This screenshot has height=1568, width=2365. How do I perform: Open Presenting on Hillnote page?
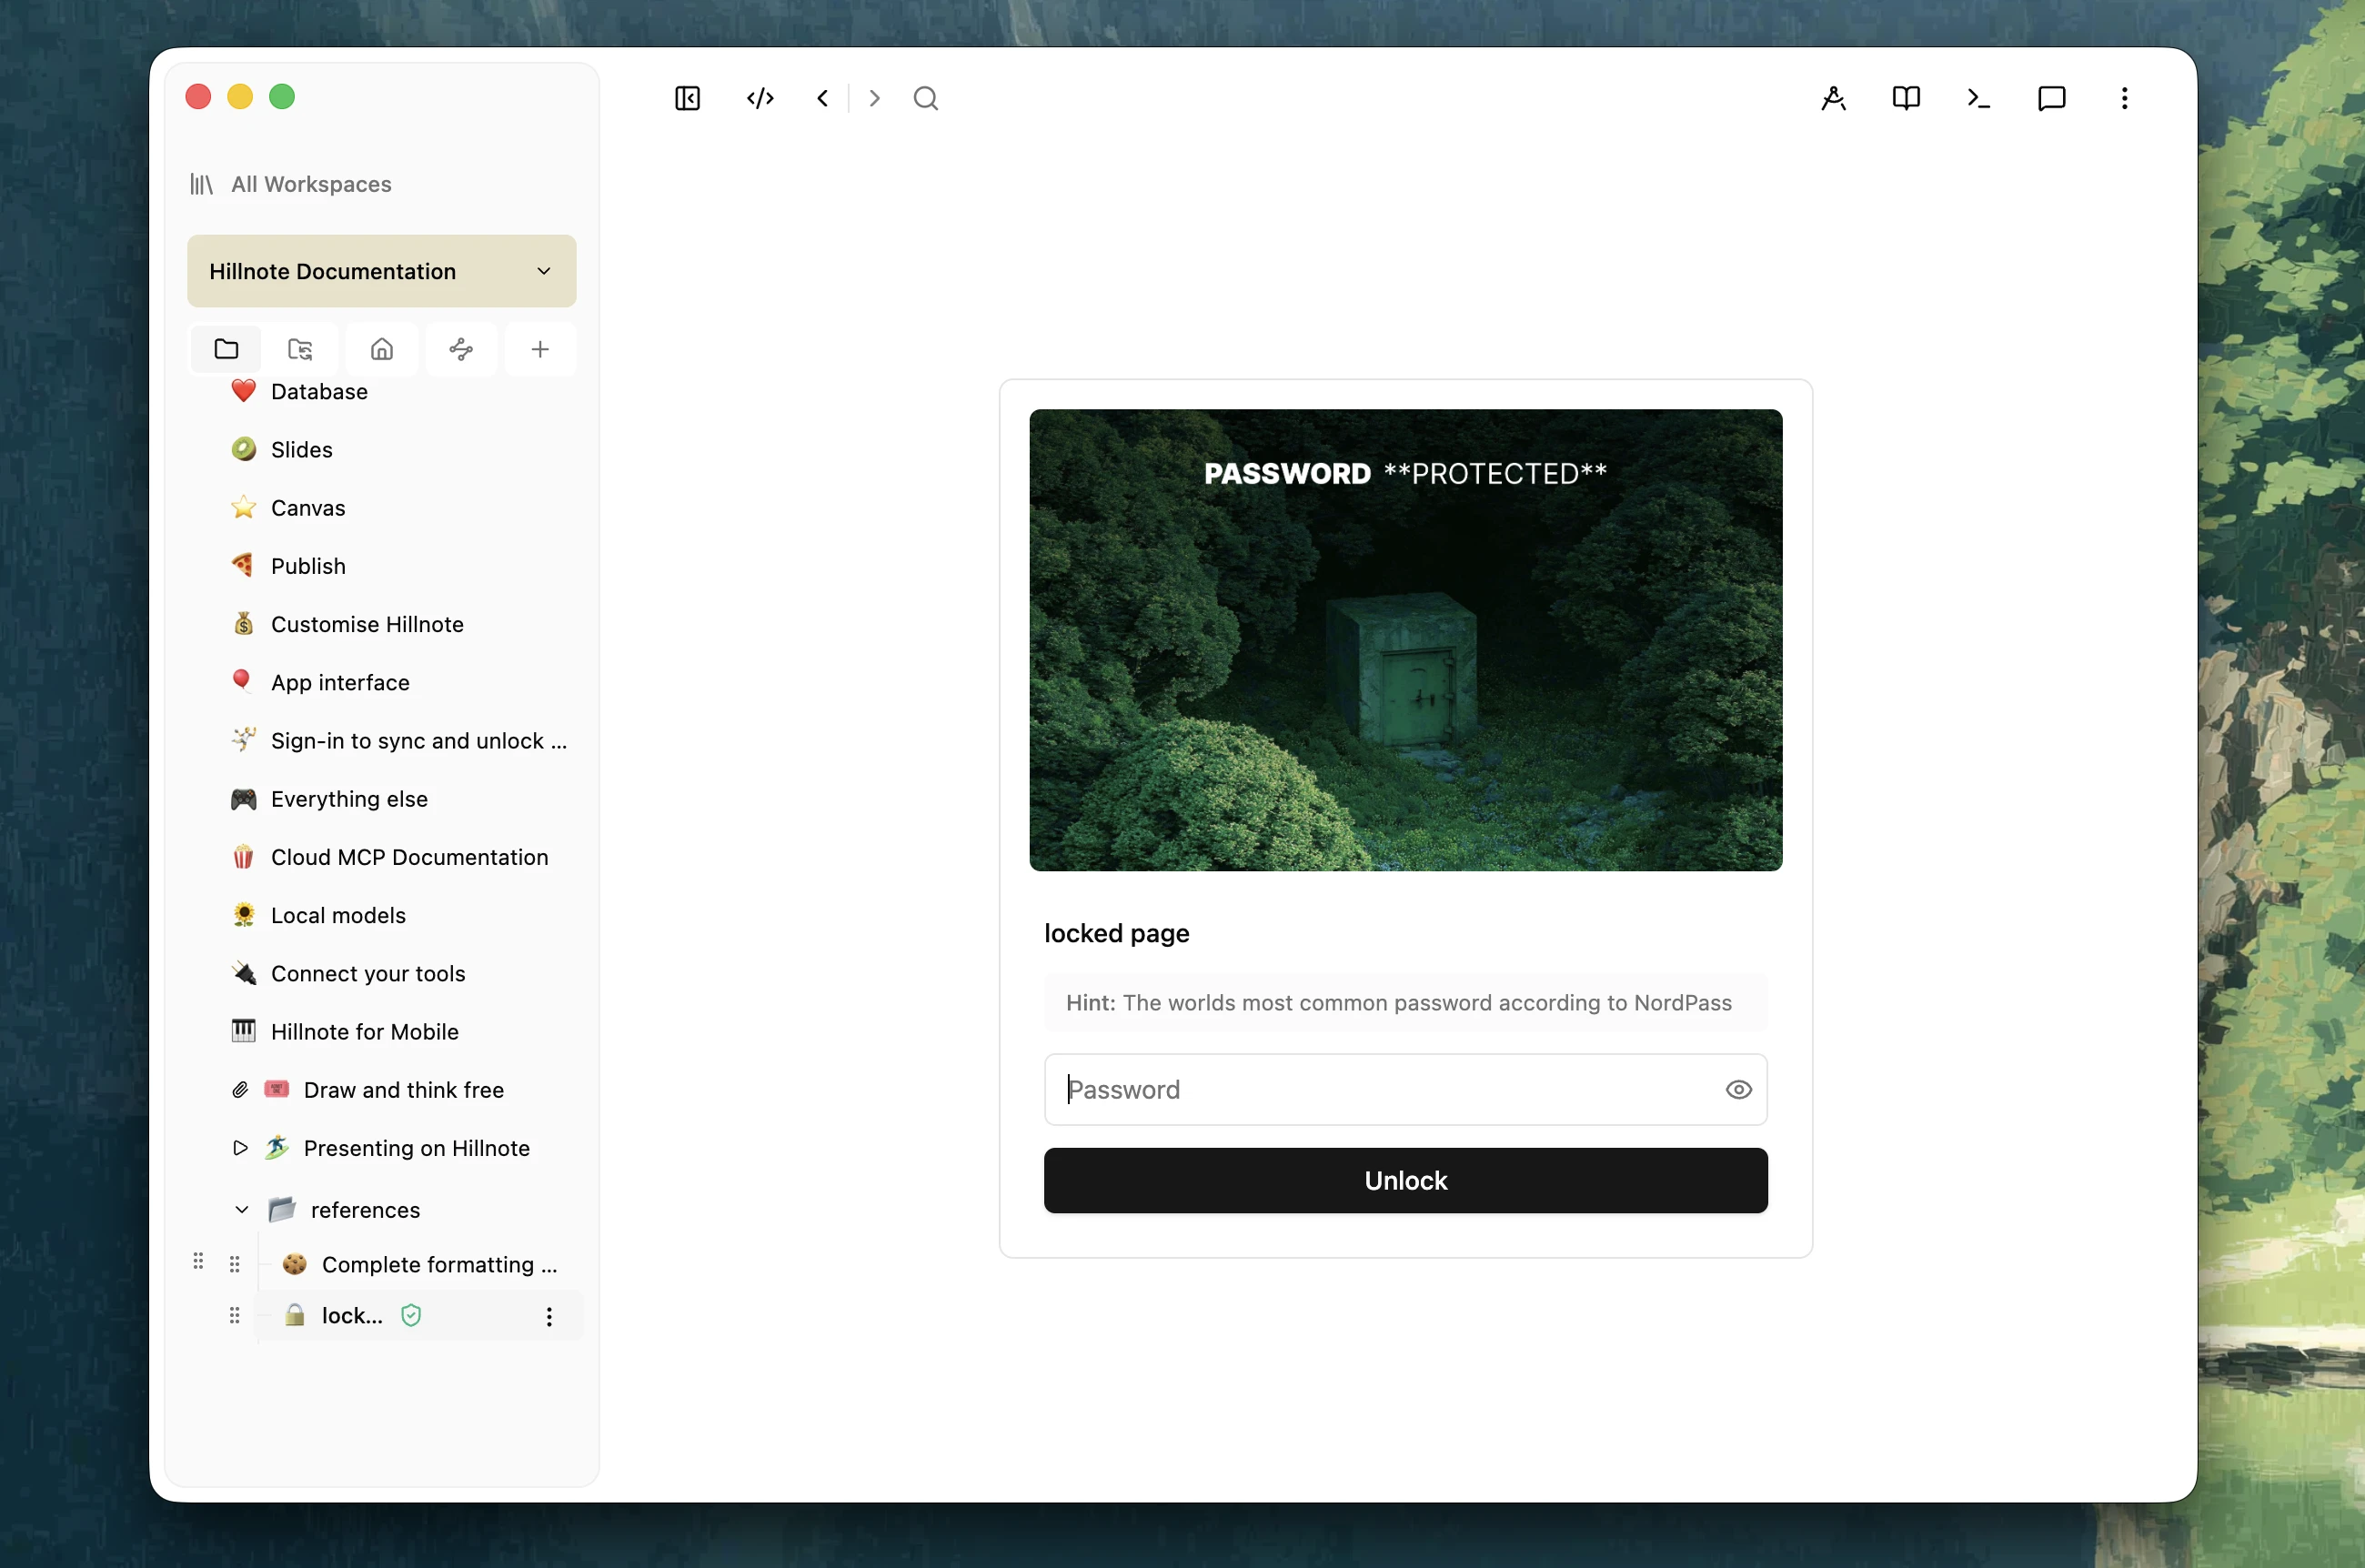coord(416,1148)
